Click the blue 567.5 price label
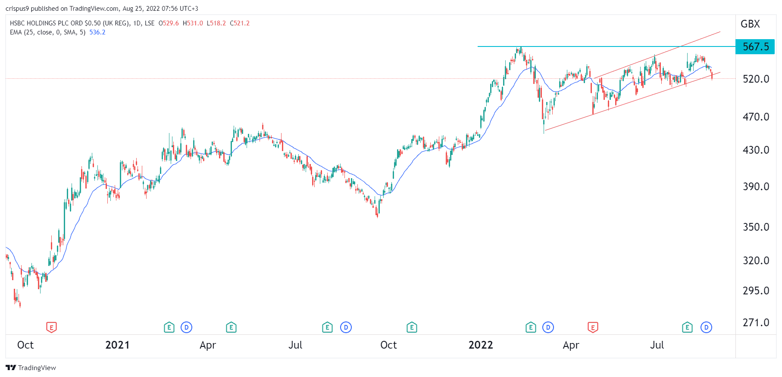Screen dimensions: 782x377 756,46
